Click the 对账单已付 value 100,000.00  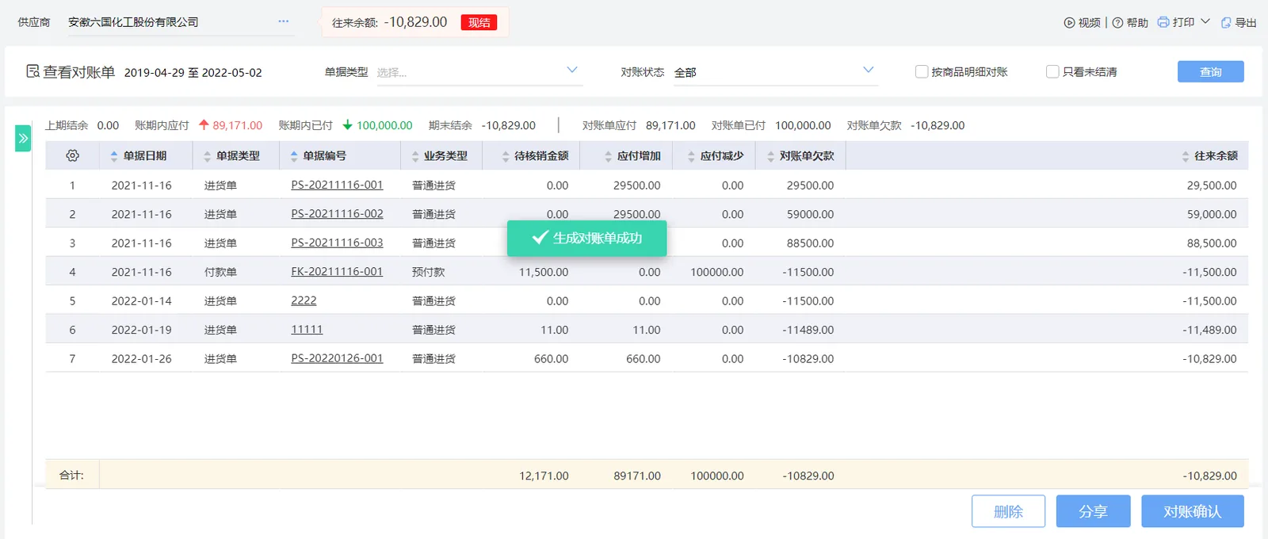pos(803,125)
